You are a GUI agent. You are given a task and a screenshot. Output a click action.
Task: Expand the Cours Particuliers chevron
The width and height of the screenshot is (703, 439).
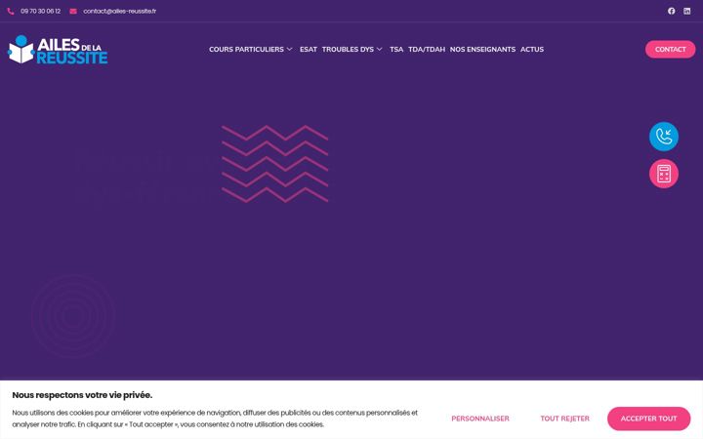pyautogui.click(x=290, y=50)
